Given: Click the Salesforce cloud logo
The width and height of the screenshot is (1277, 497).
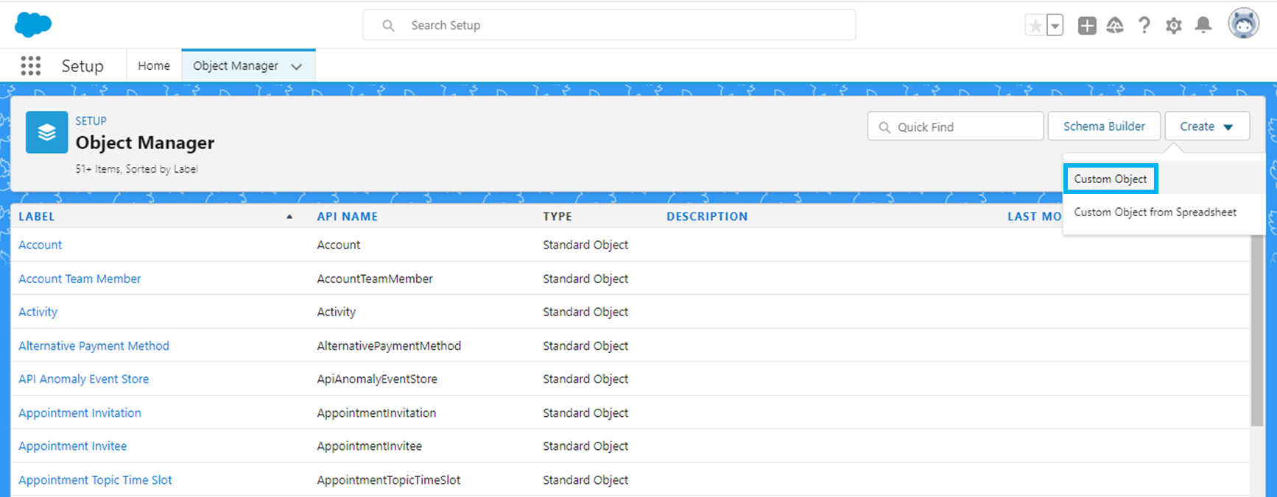Looking at the screenshot, I should [x=33, y=24].
